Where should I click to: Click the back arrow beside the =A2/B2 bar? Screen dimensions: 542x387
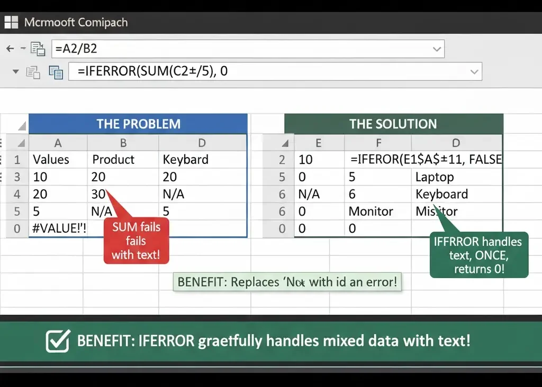point(10,49)
